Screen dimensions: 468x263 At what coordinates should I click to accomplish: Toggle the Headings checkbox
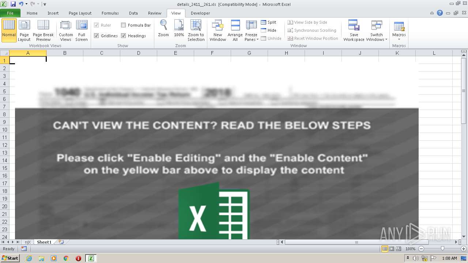[124, 36]
